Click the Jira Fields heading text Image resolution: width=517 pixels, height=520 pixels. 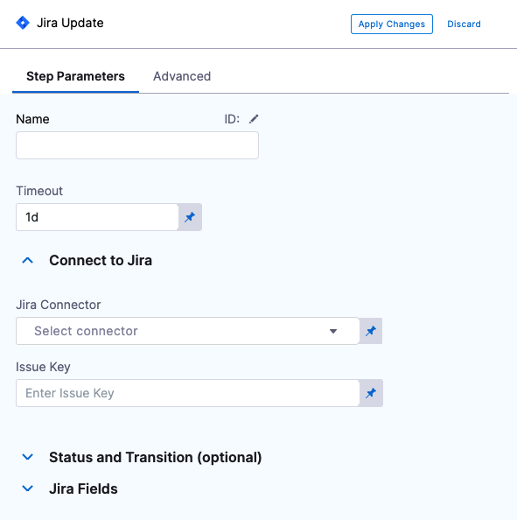pyautogui.click(x=83, y=488)
